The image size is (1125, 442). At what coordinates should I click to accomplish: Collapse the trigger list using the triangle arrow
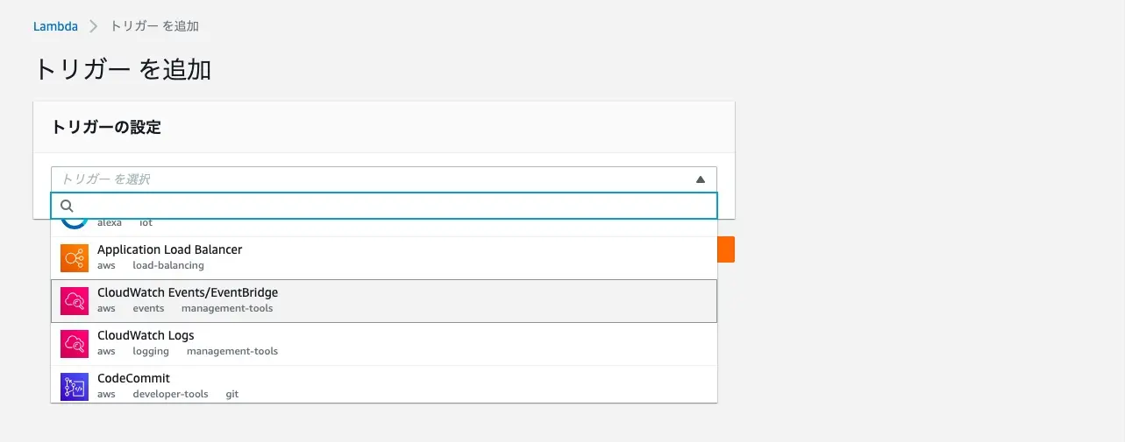pos(701,179)
